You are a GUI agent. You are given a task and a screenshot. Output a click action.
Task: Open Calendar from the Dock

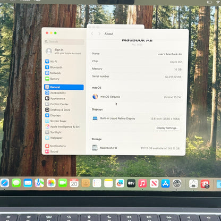click(x=74, y=183)
